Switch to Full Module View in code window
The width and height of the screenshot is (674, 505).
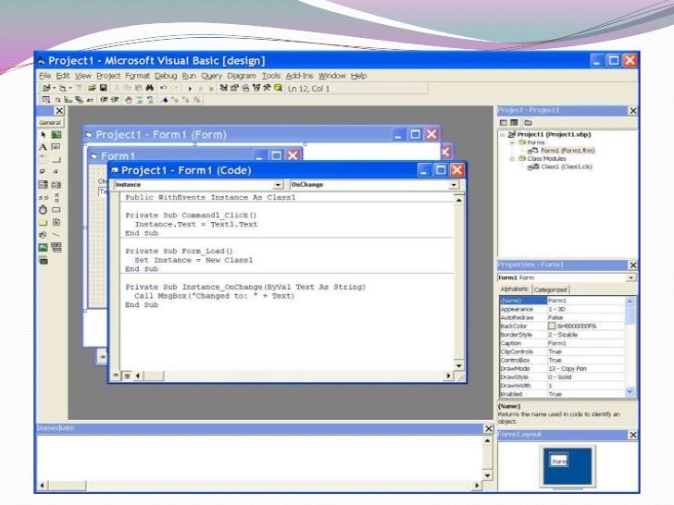127,376
